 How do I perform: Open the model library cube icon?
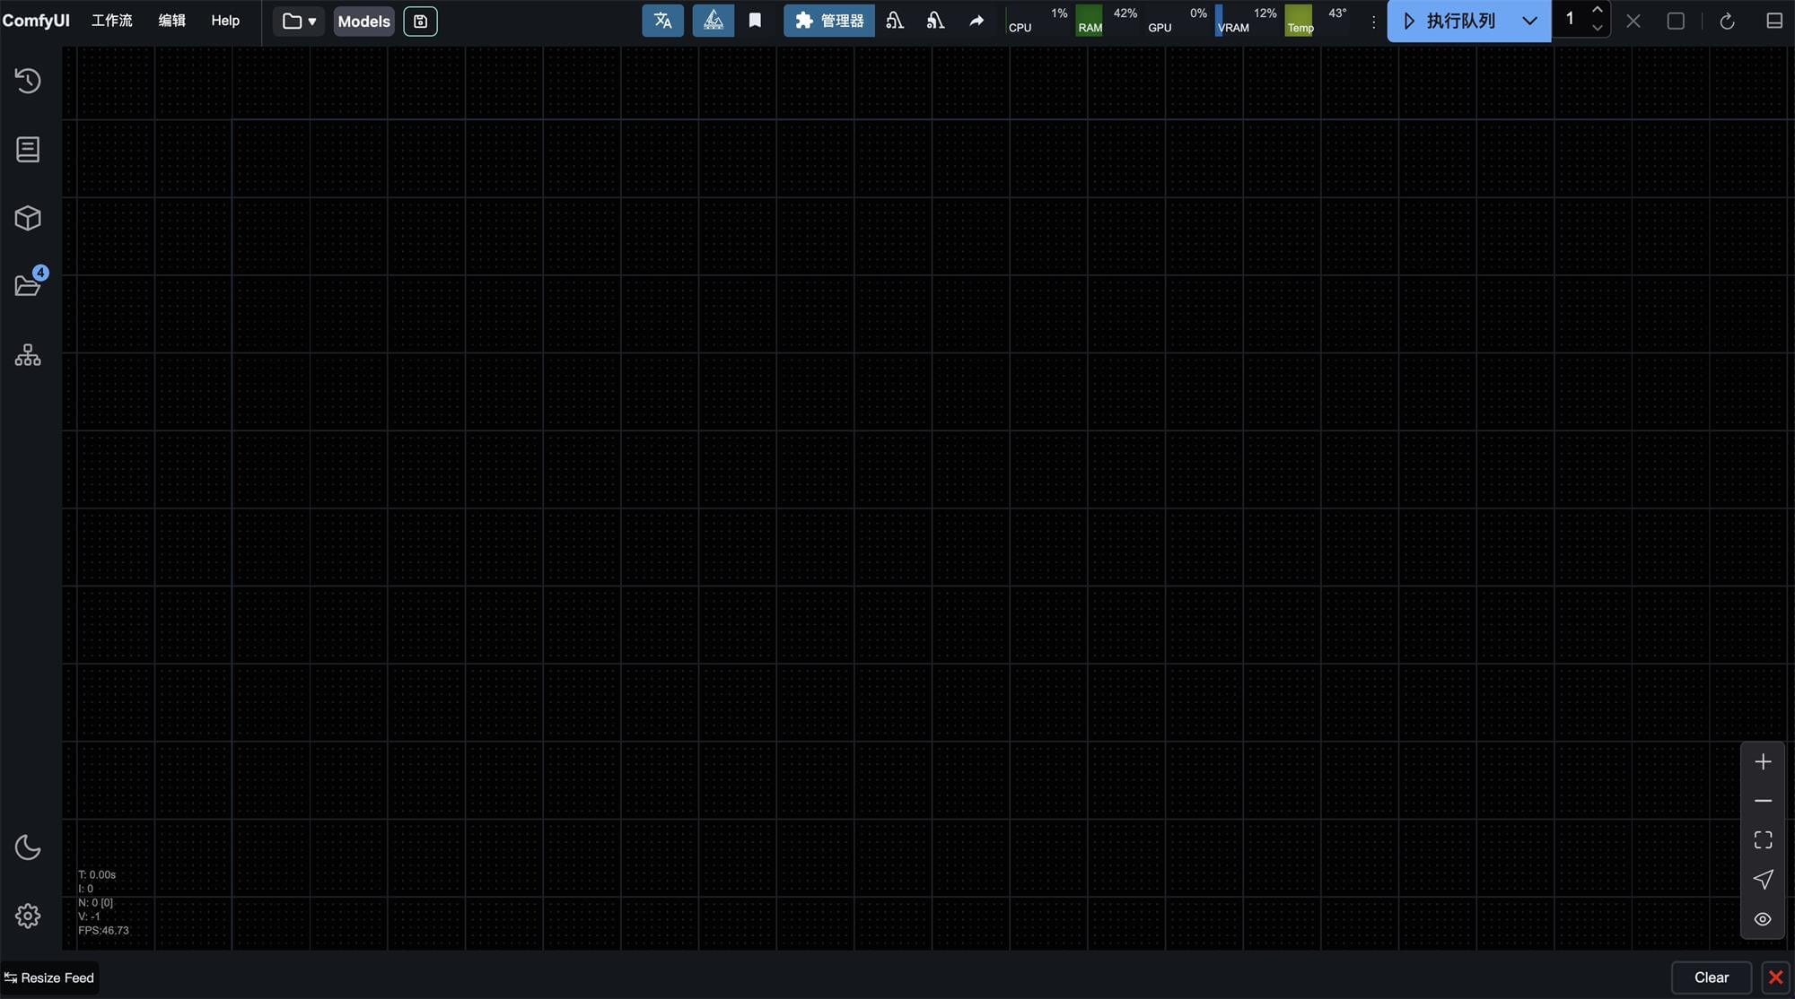[28, 218]
